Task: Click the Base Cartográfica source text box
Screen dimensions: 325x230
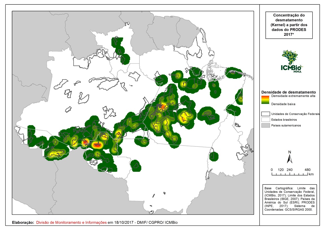Action: [289, 199]
